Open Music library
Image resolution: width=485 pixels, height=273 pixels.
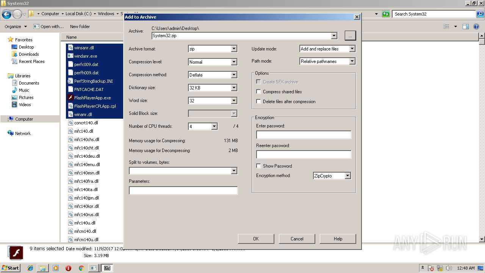point(24,90)
